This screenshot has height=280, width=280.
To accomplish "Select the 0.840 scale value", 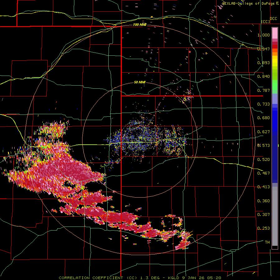I will coord(264,77).
